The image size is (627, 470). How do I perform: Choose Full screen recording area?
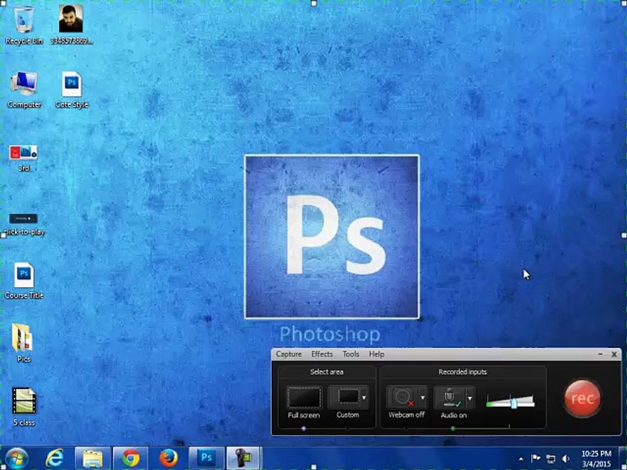(304, 398)
